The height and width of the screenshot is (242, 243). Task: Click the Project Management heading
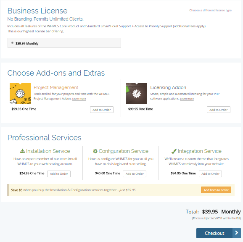click(x=56, y=87)
